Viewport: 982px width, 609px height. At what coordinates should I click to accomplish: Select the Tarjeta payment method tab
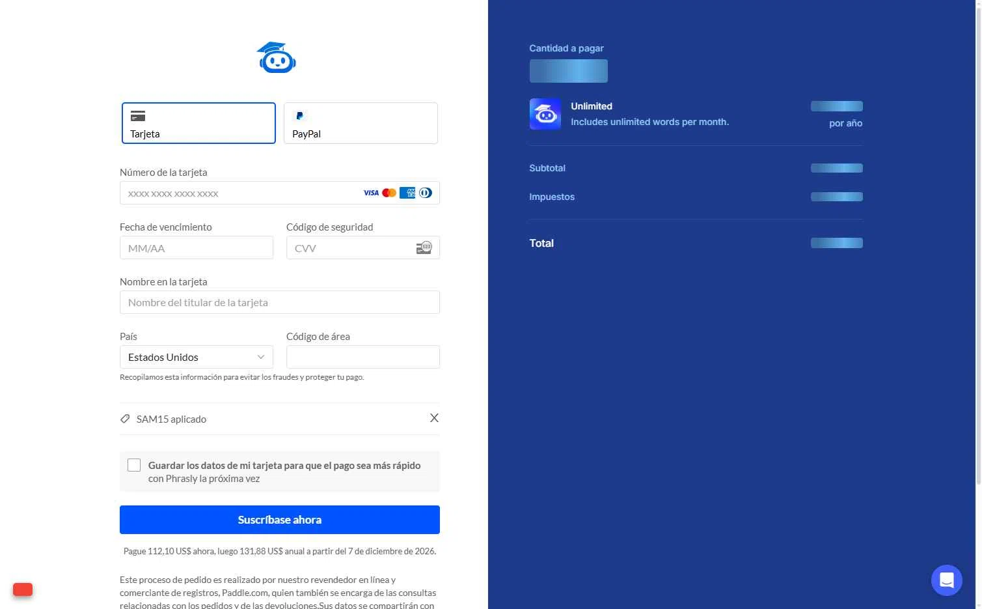pyautogui.click(x=198, y=123)
